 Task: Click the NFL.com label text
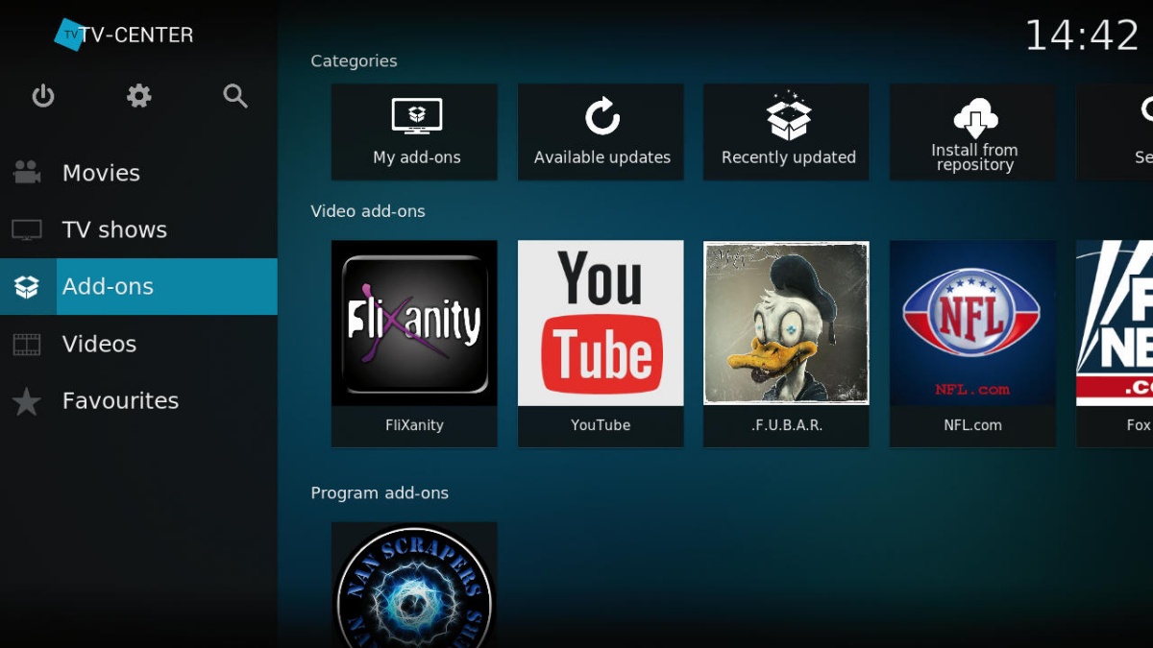tap(972, 425)
